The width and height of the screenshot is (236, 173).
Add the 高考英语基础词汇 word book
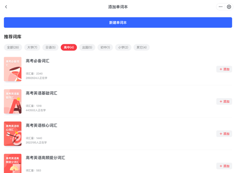224,101
